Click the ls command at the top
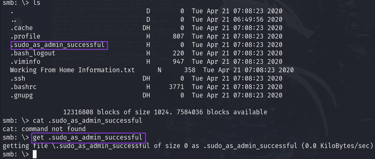Image resolution: width=375 pixels, height=159 pixels. [x=37, y=3]
